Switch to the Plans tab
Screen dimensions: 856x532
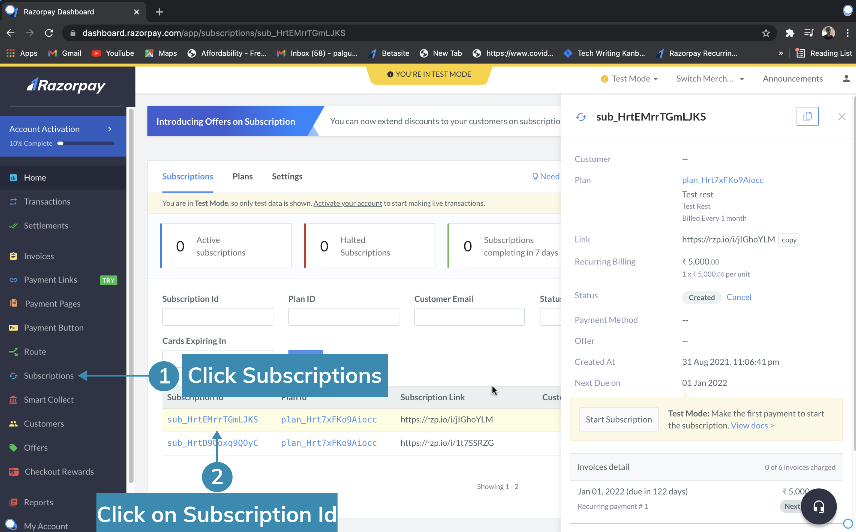(243, 177)
